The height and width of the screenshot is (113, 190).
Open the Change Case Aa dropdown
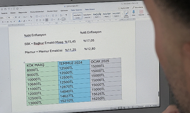click(25, 17)
